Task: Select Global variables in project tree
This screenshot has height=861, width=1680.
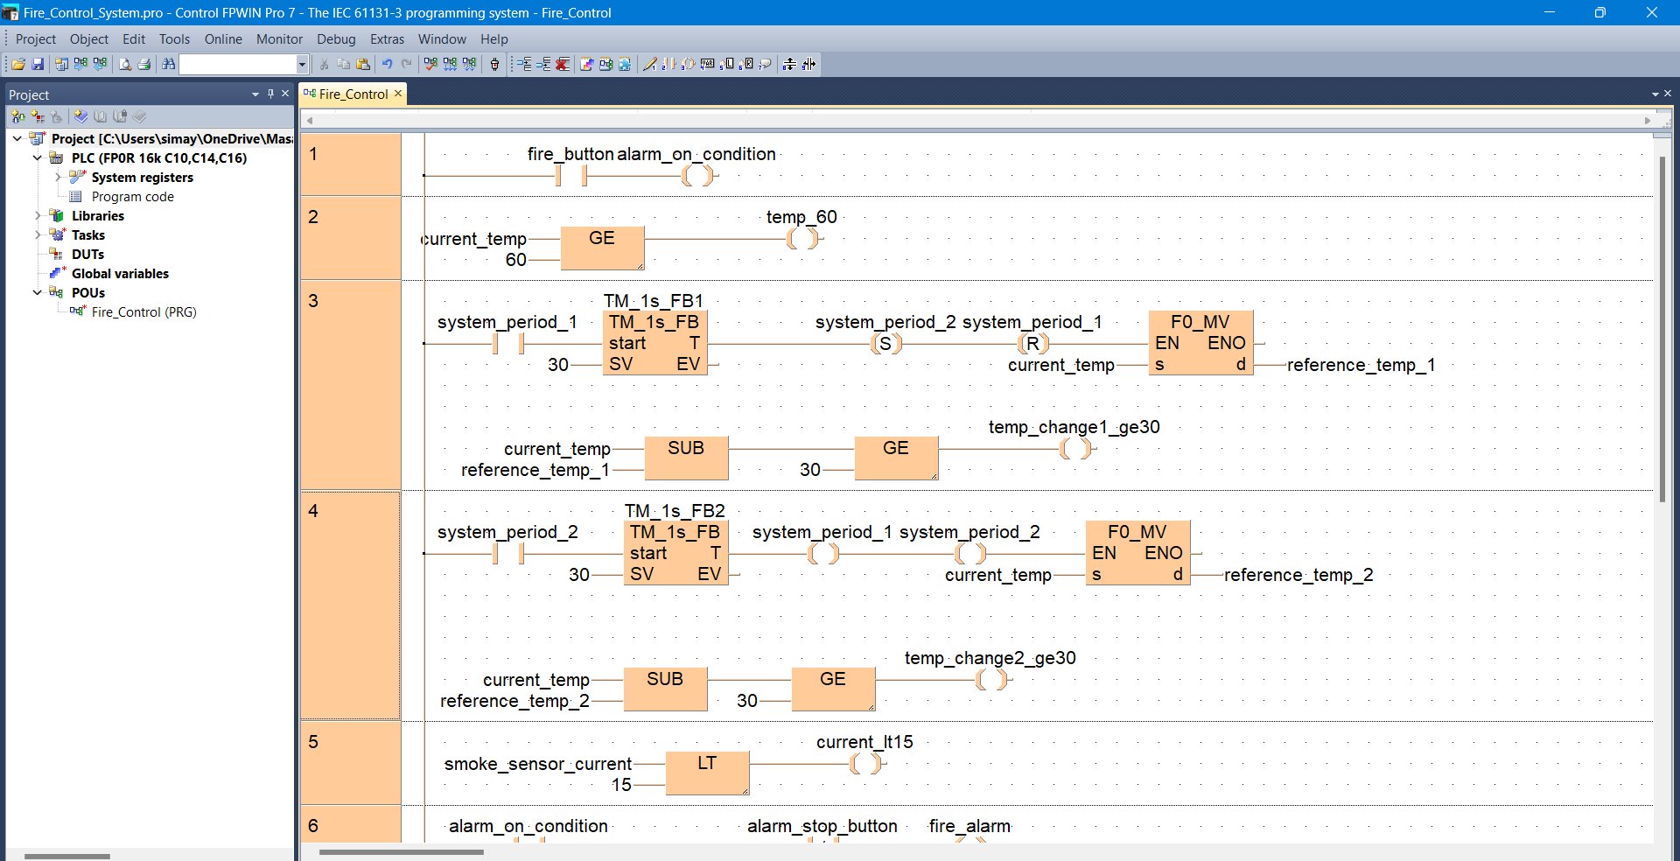Action: point(120,273)
